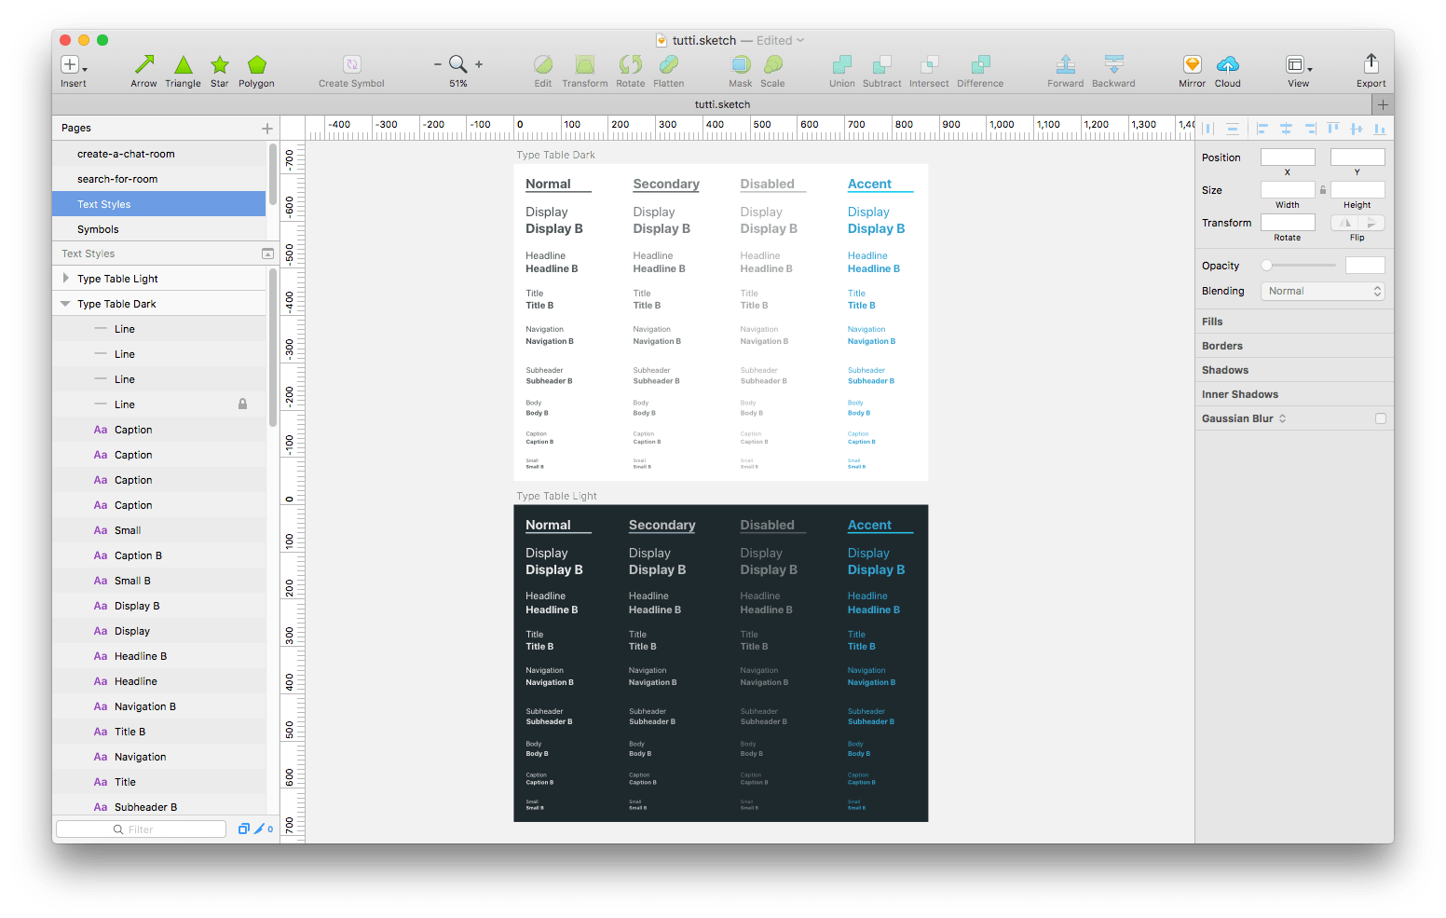1446x918 pixels.
Task: Toggle the lock on the Line layer
Action: pyautogui.click(x=243, y=404)
